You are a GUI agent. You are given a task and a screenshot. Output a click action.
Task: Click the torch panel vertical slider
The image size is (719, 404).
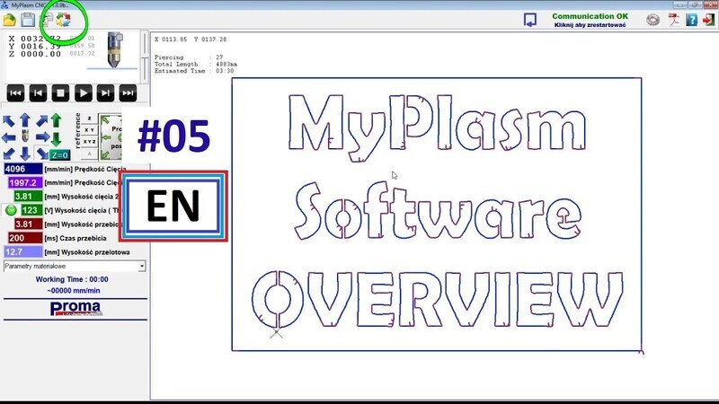click(x=145, y=56)
